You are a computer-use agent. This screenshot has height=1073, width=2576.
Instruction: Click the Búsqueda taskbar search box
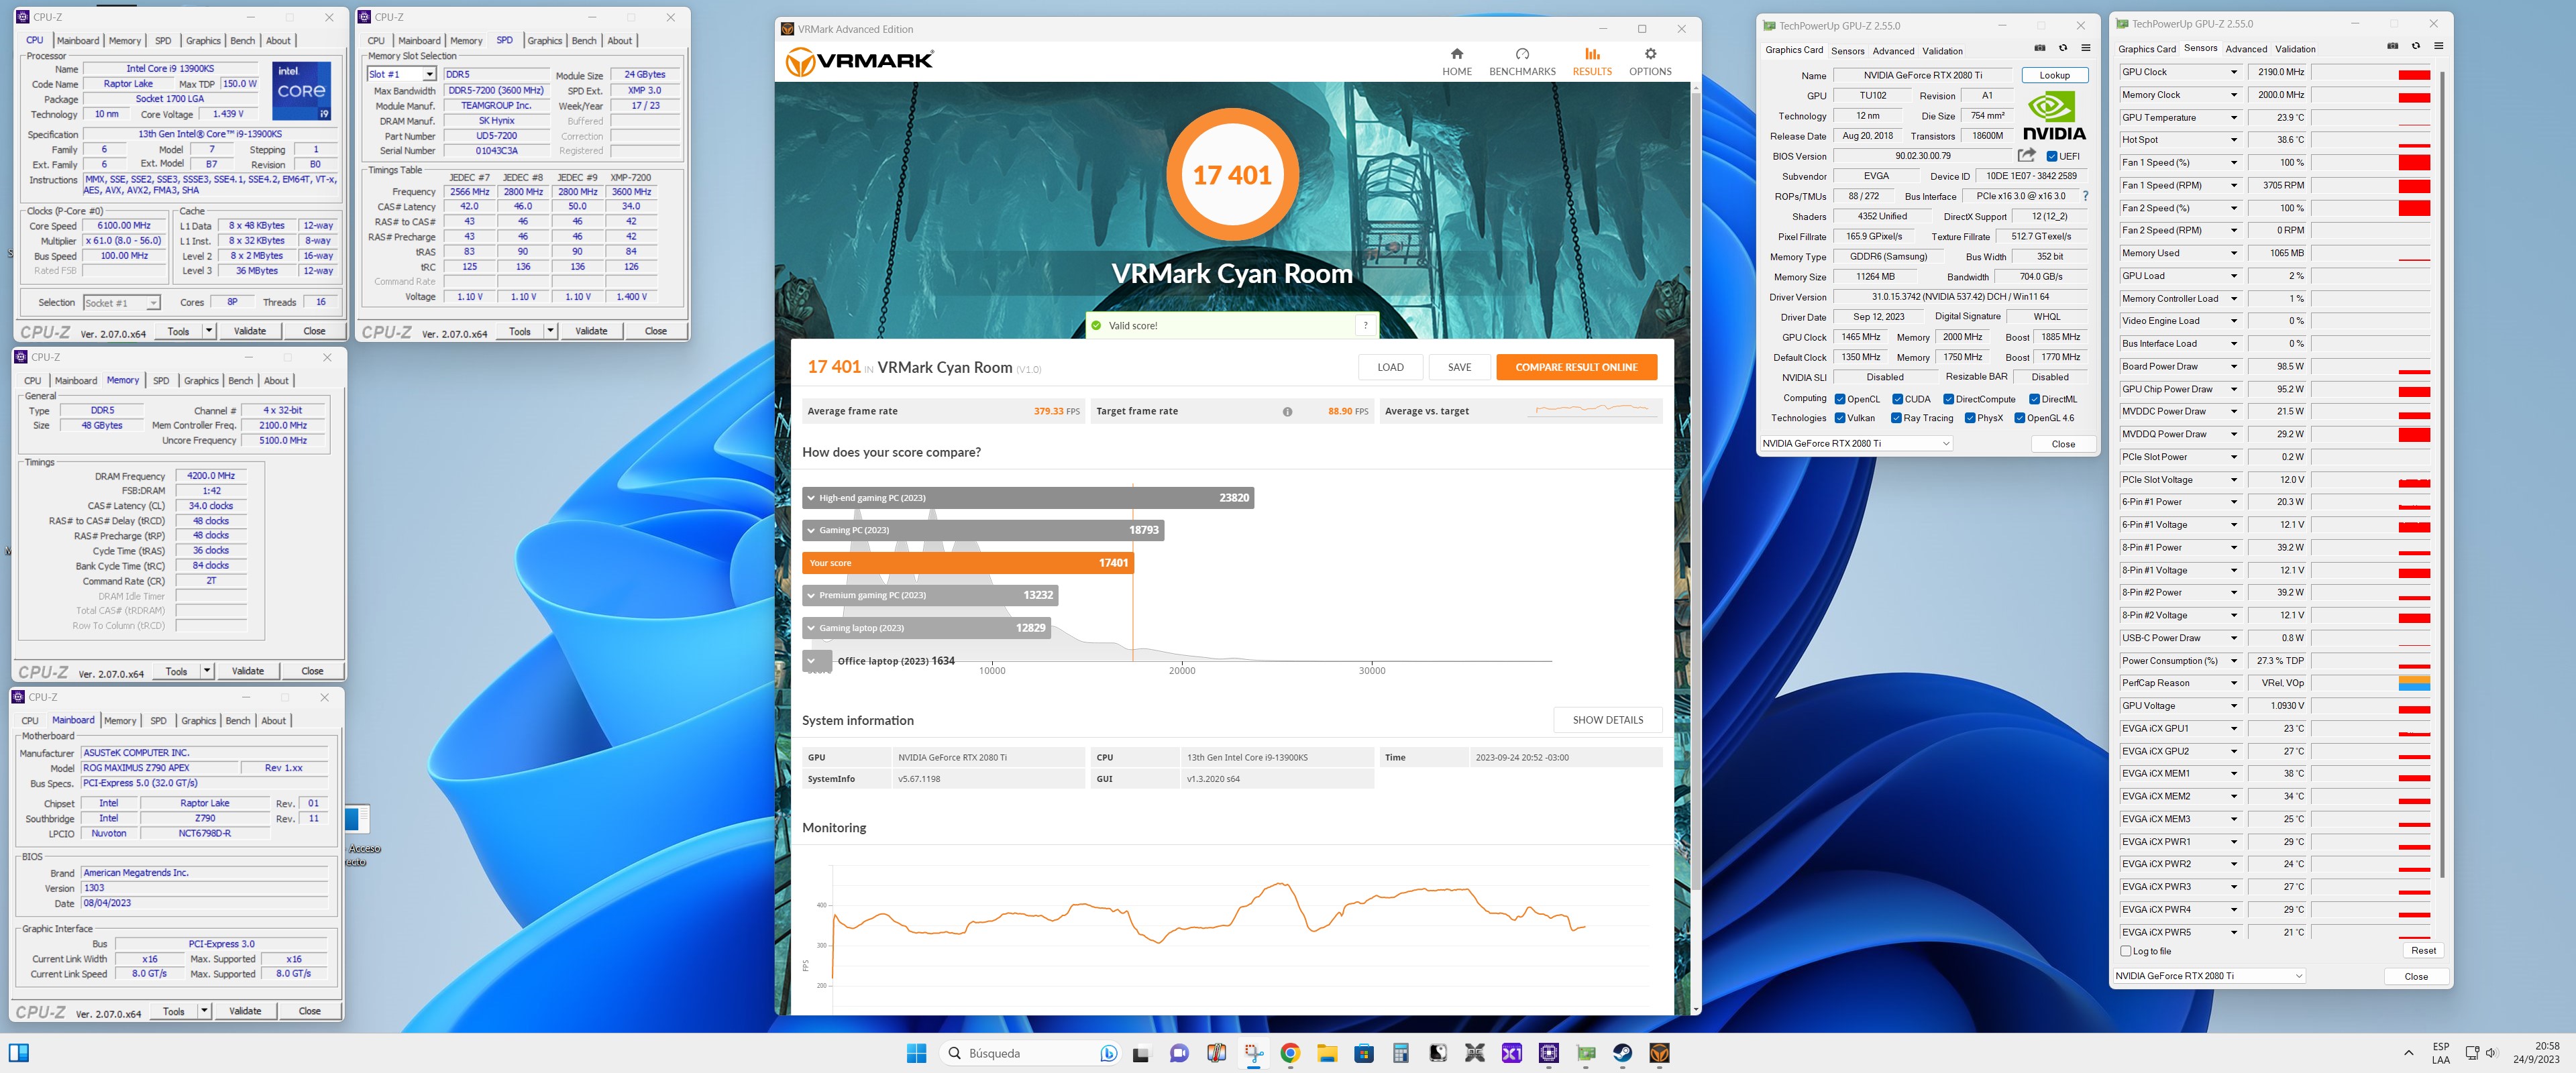point(1031,1053)
